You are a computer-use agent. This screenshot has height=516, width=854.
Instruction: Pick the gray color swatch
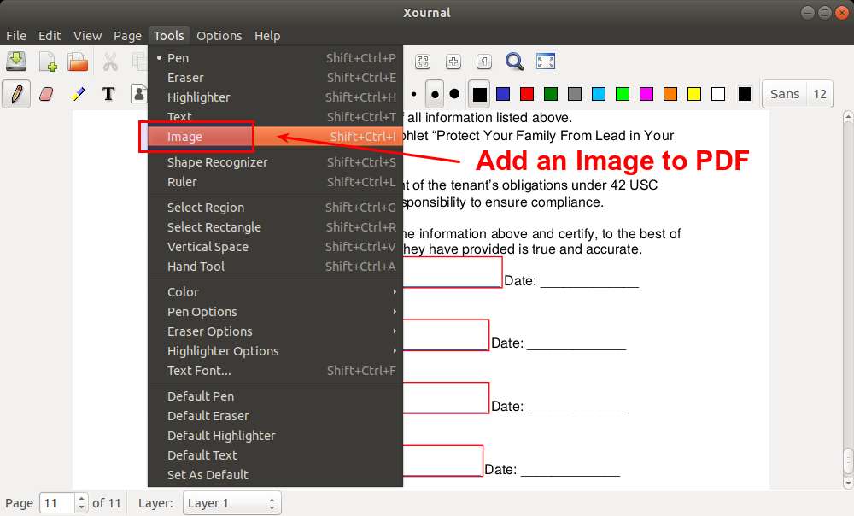pos(575,94)
